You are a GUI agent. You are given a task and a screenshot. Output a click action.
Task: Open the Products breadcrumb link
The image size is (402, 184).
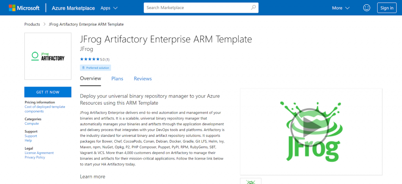(32, 24)
